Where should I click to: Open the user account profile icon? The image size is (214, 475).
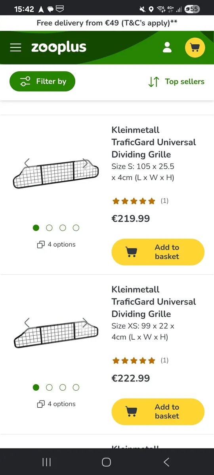[x=167, y=48]
